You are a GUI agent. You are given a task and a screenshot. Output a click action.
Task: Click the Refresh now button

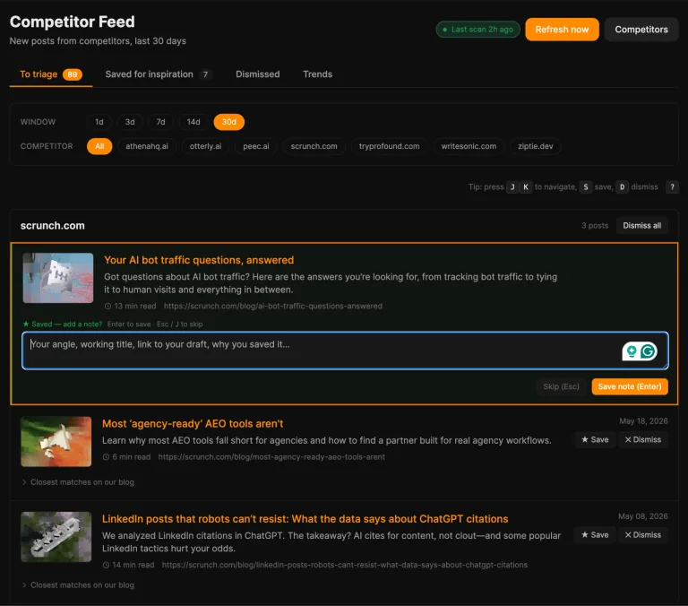[562, 30]
